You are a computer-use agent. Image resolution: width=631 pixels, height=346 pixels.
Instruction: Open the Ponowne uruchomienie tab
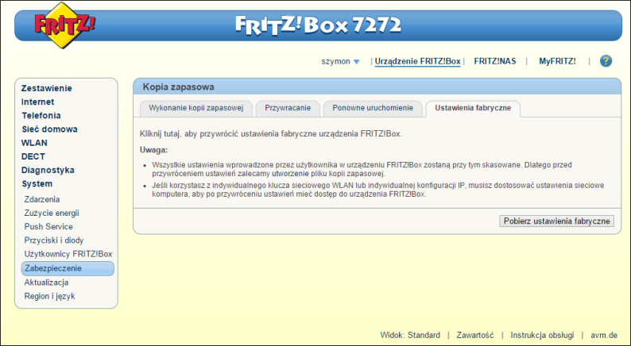(x=373, y=108)
